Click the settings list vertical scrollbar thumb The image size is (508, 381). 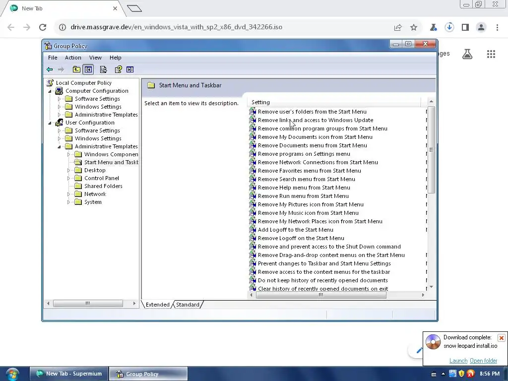click(431, 150)
